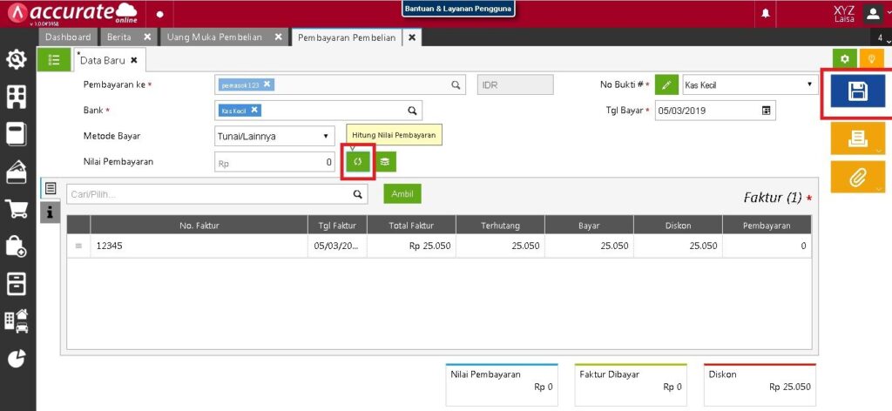Click the shopping cart sidebar icon
892x411 pixels.
[16, 209]
